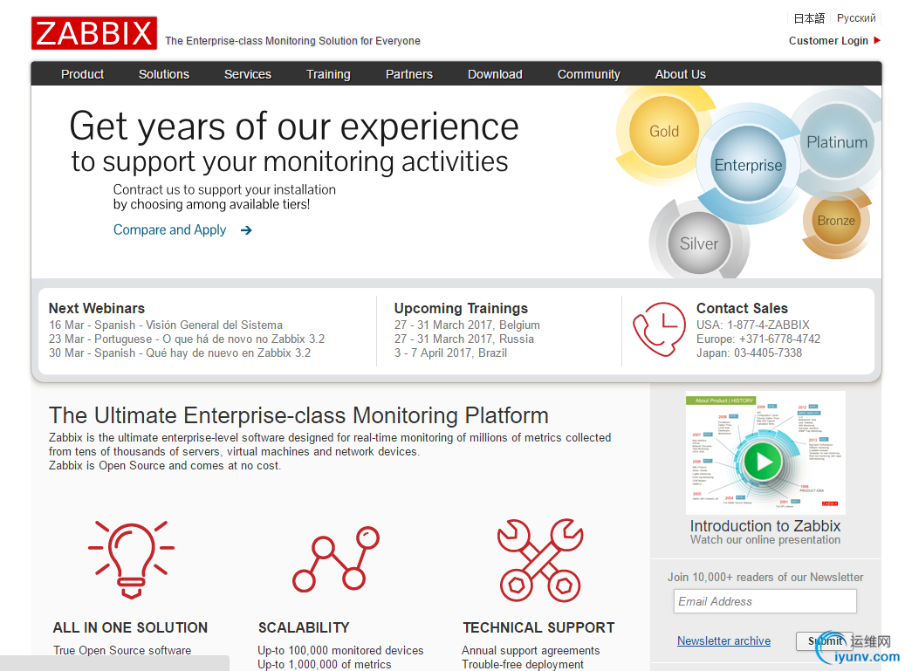Viewport: 905px width, 671px height.
Task: Click The Ultimate Enterprise-class Monitoring Platform heading
Action: tap(298, 415)
